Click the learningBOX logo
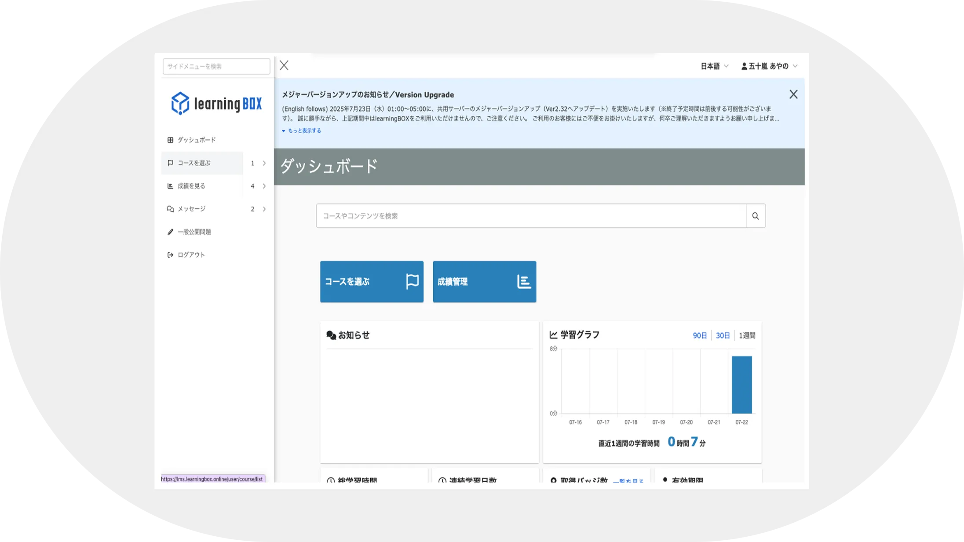 coord(216,104)
